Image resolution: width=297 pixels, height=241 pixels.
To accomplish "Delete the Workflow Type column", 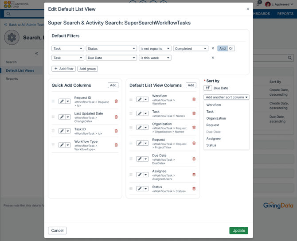I will [116, 145].
